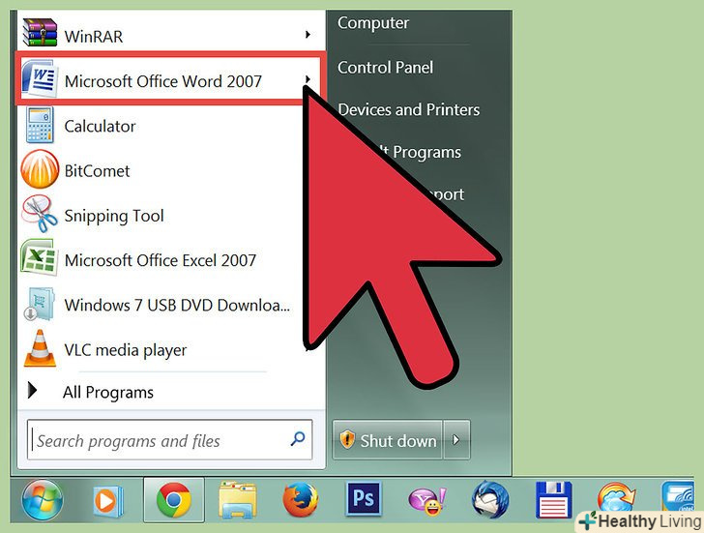Open Firefox from the taskbar

pyautogui.click(x=301, y=500)
